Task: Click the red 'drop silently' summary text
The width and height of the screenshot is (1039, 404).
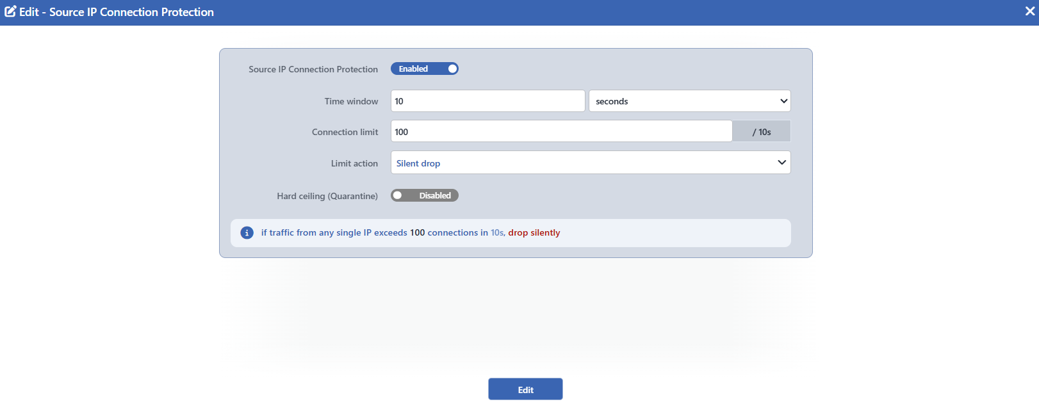Action: (534, 232)
